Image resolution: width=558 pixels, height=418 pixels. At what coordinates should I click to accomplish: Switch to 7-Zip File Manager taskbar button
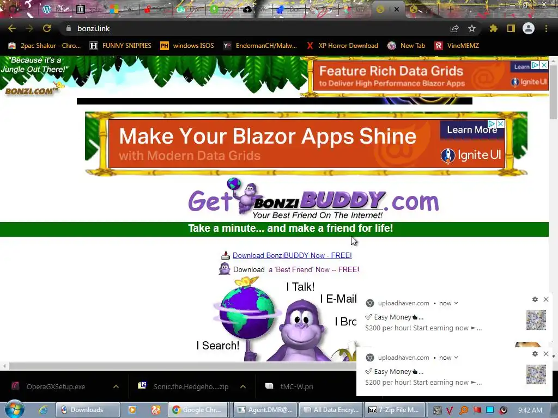click(395, 410)
